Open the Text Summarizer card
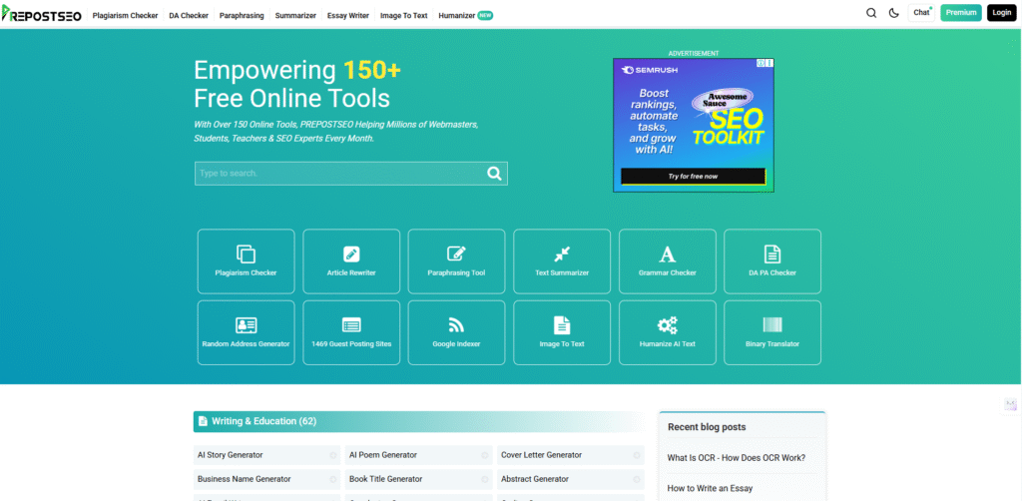The height and width of the screenshot is (501, 1022). 562,261
